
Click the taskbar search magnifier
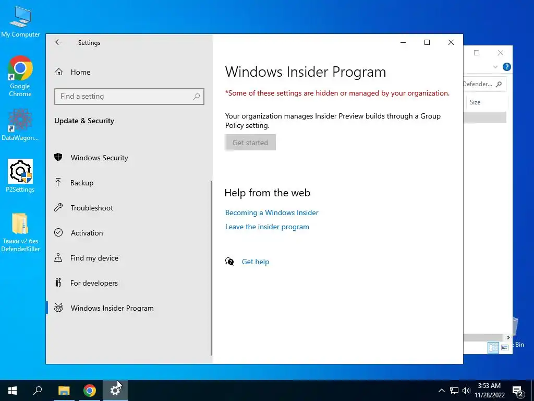38,391
